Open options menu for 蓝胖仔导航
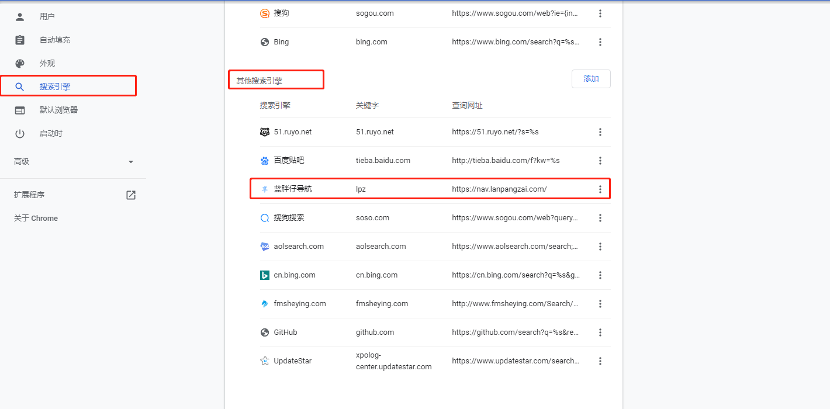Screen dimensions: 830x409 click(x=600, y=189)
